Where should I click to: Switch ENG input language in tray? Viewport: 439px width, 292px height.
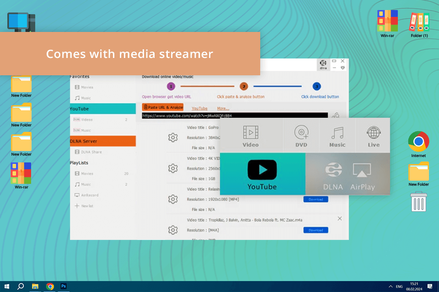pos(399,287)
